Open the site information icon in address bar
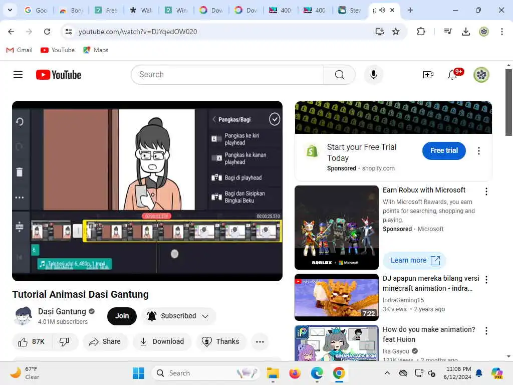 coord(69,32)
